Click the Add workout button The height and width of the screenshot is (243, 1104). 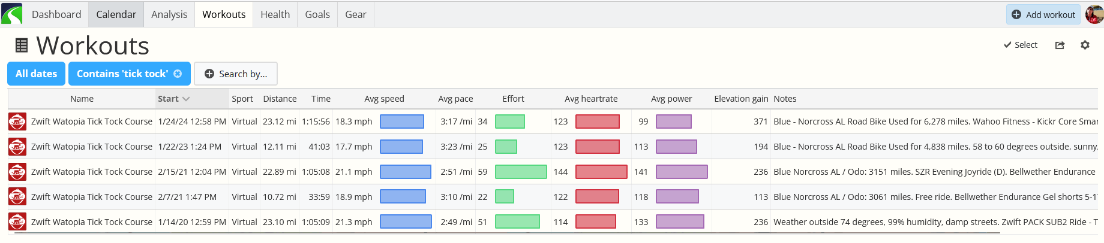point(1043,14)
